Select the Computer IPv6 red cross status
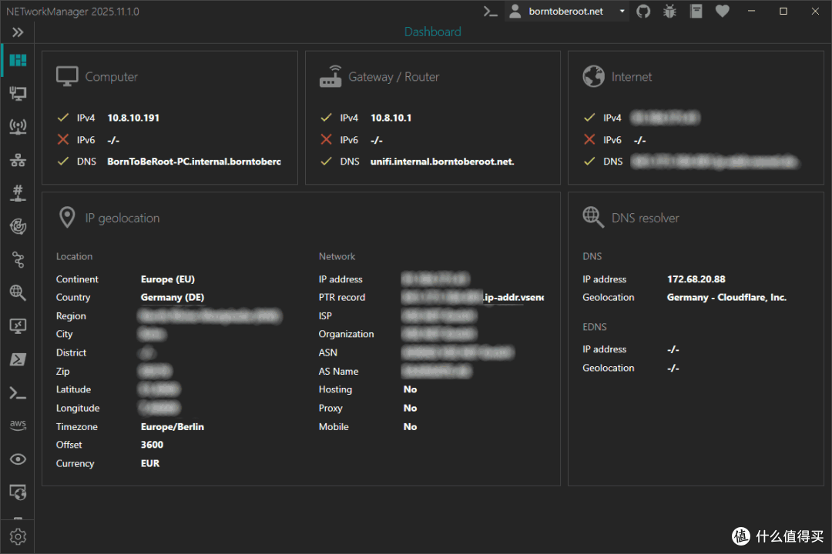The height and width of the screenshot is (554, 832). point(62,139)
